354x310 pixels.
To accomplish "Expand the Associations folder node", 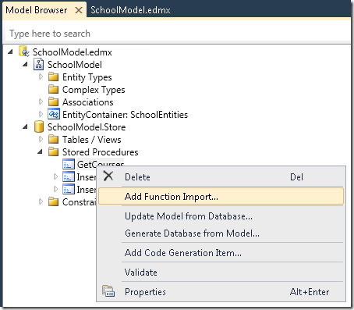I will pyautogui.click(x=41, y=102).
